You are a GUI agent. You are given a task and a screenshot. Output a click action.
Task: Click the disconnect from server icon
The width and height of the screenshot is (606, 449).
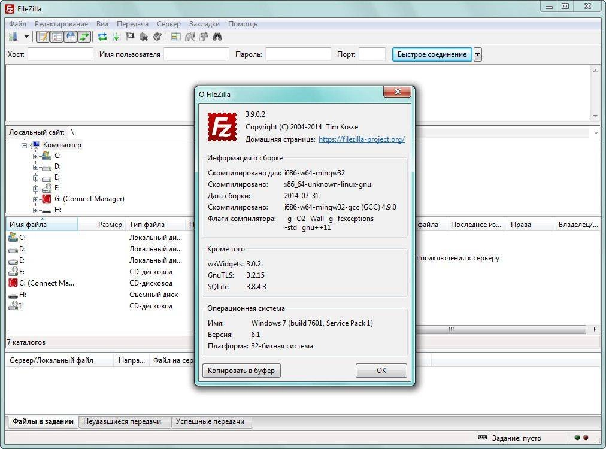144,37
